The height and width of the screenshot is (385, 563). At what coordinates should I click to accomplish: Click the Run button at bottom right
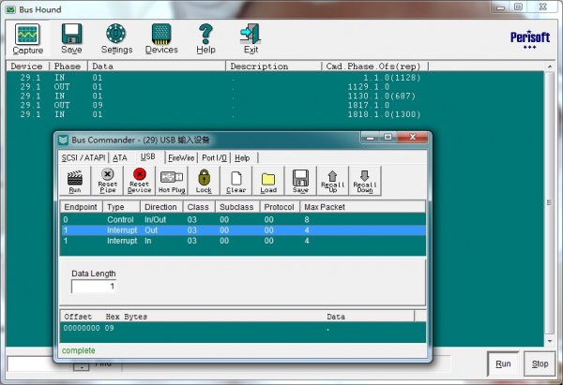coord(503,363)
